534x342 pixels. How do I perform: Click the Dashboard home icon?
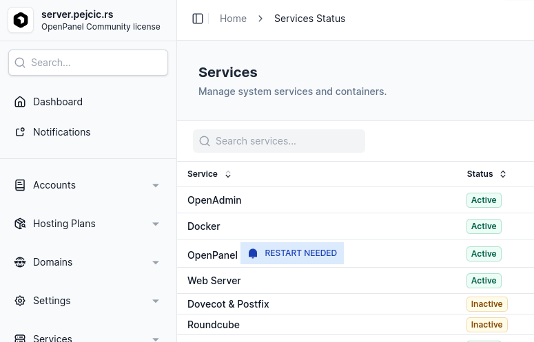[20, 102]
